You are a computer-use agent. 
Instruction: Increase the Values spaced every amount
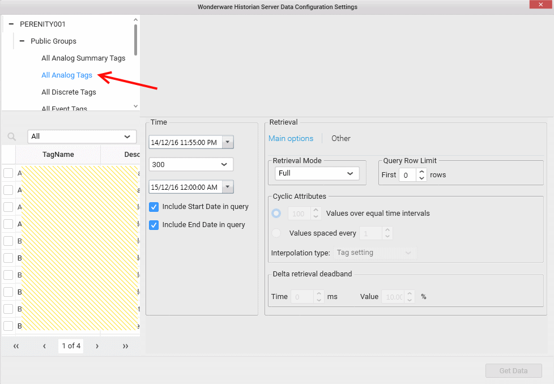coord(387,230)
